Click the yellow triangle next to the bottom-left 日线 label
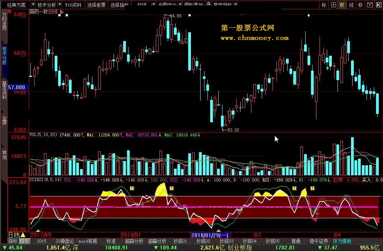The height and width of the screenshot is (251, 383). [23, 235]
